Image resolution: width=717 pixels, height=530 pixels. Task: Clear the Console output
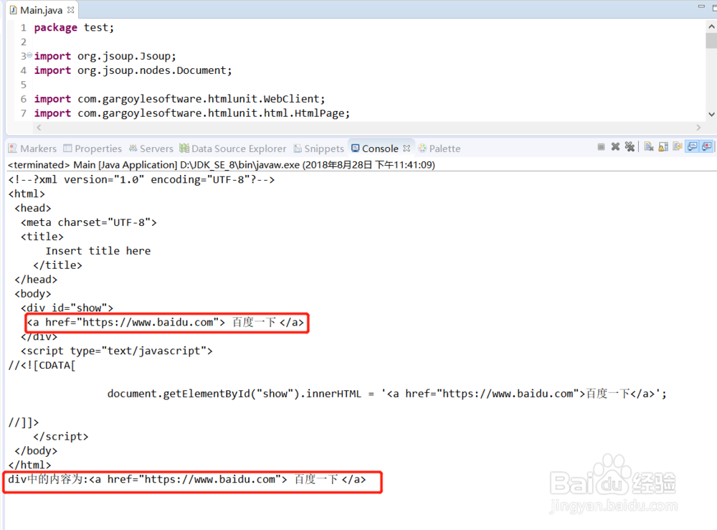[x=648, y=147]
